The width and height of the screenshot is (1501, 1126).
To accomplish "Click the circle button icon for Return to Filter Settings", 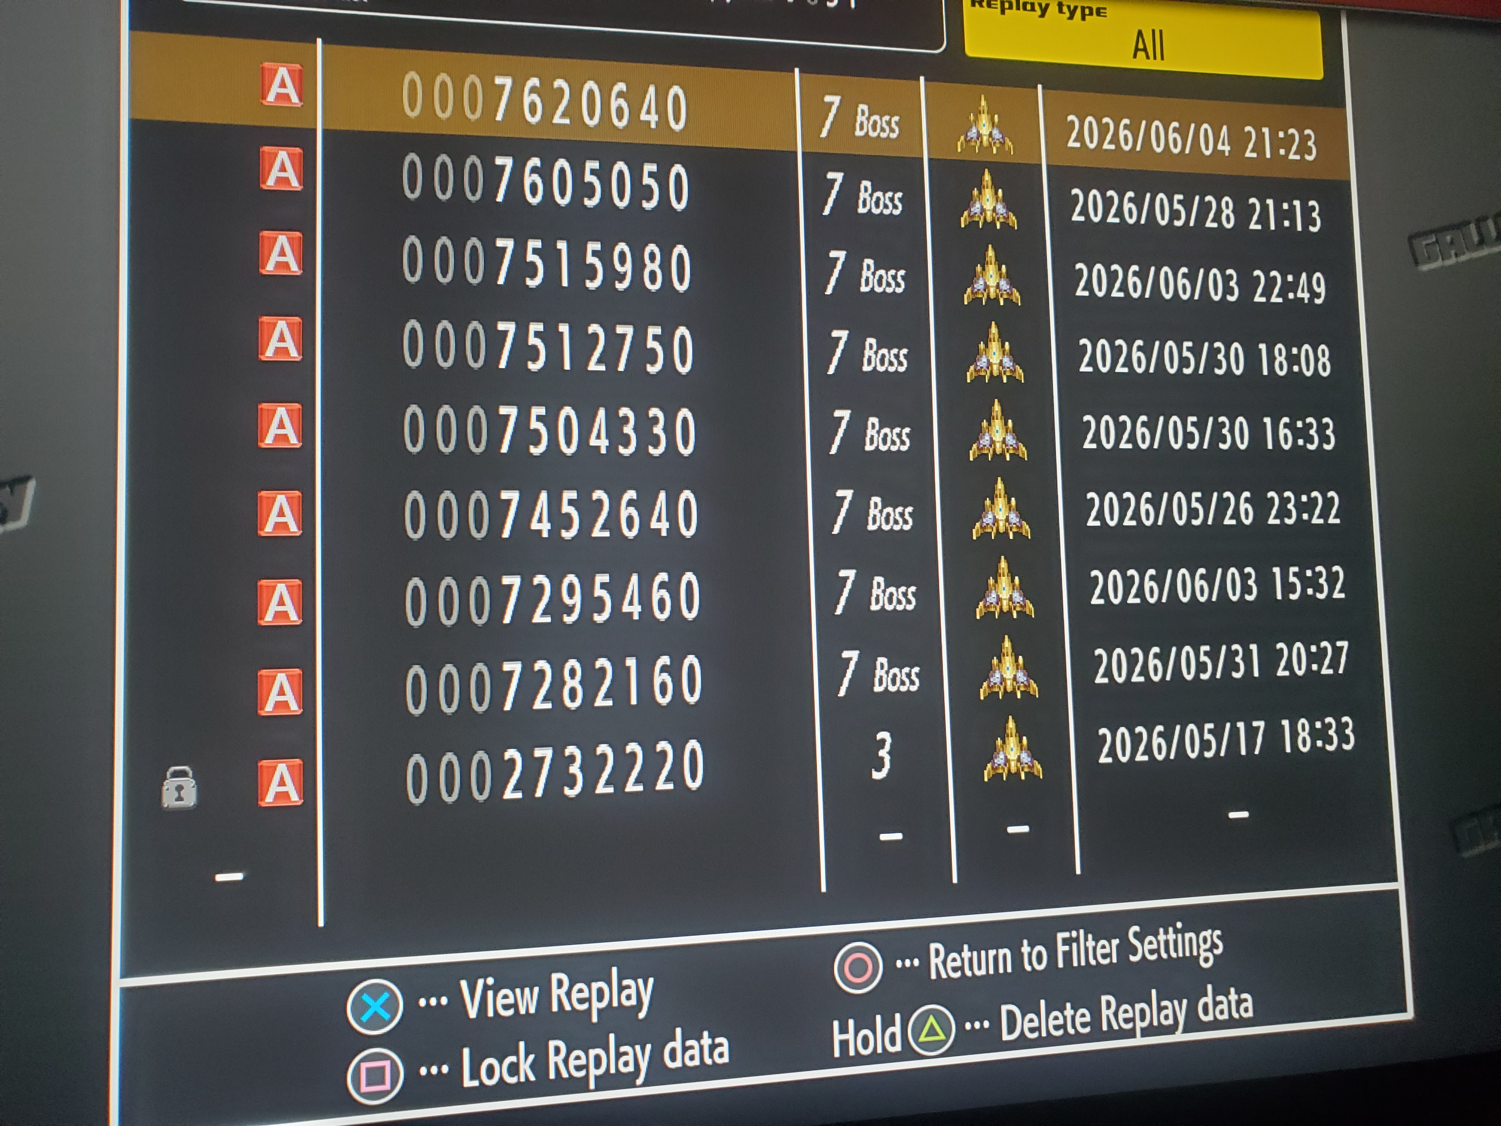I will [858, 968].
